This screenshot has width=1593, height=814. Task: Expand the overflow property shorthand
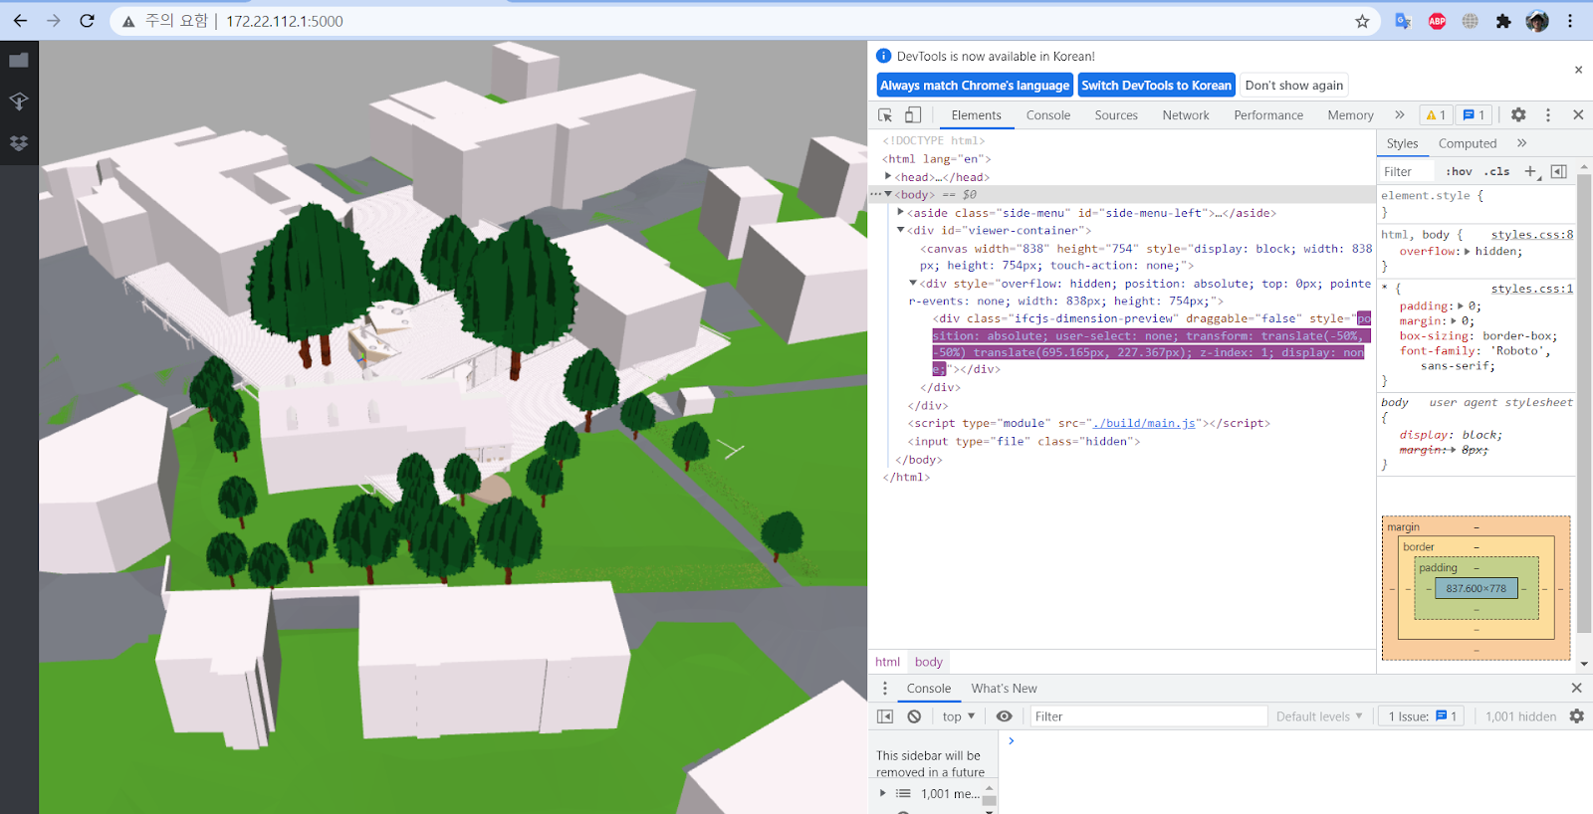(1468, 252)
